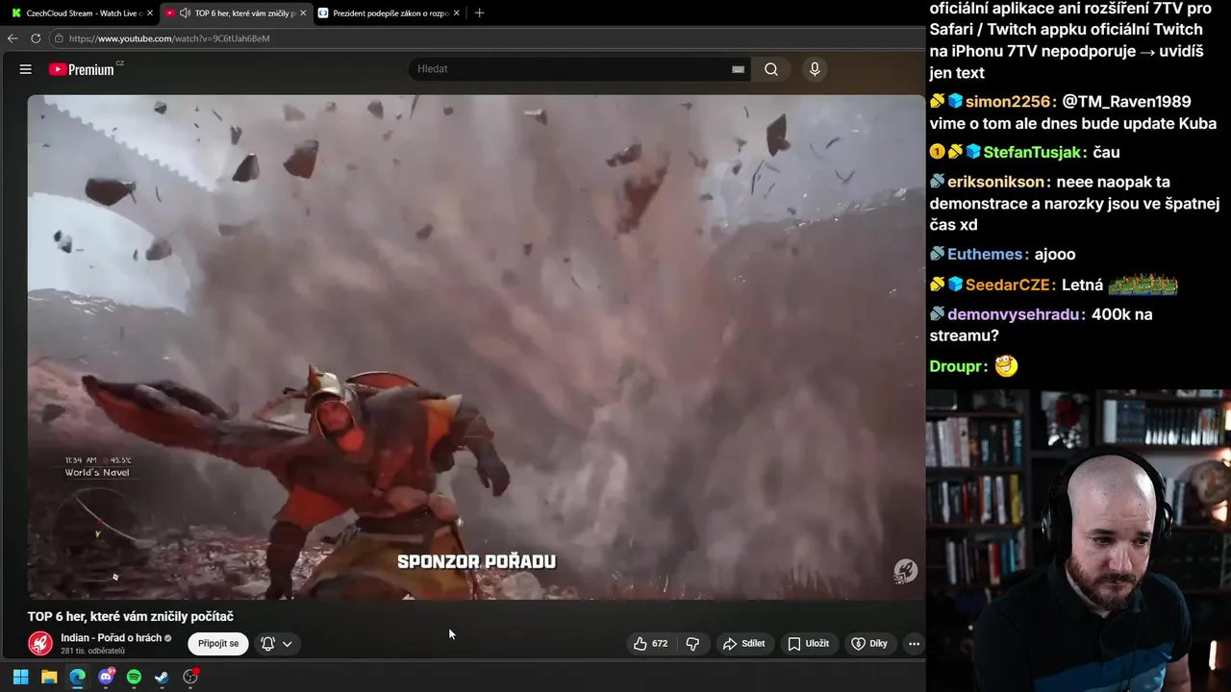The image size is (1231, 692).
Task: Click Euthemes username in chat
Action: tap(988, 255)
